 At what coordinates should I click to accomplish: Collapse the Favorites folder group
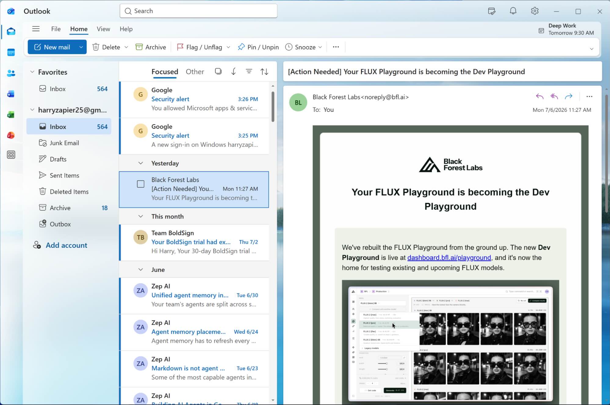point(32,72)
